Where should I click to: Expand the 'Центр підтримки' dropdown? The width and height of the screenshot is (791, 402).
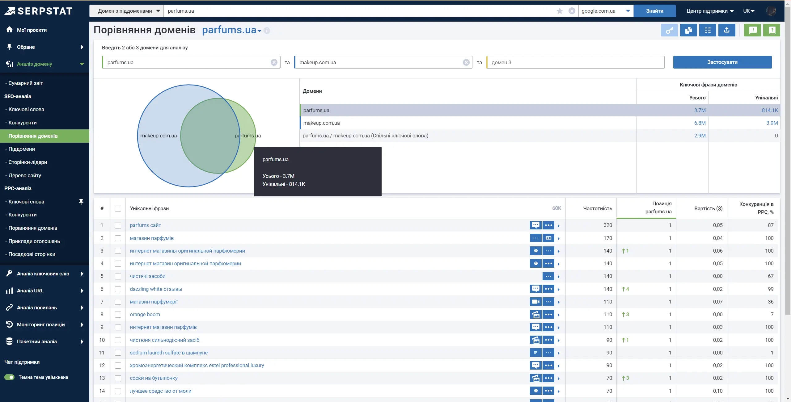710,11
